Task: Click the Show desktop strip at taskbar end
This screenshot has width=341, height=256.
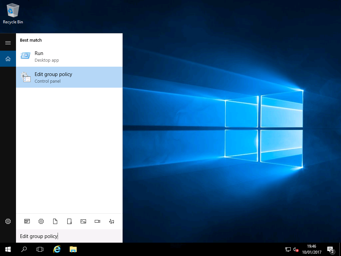Action: (x=340, y=249)
